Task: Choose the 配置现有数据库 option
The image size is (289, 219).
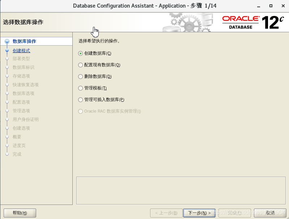Action: coord(80,65)
